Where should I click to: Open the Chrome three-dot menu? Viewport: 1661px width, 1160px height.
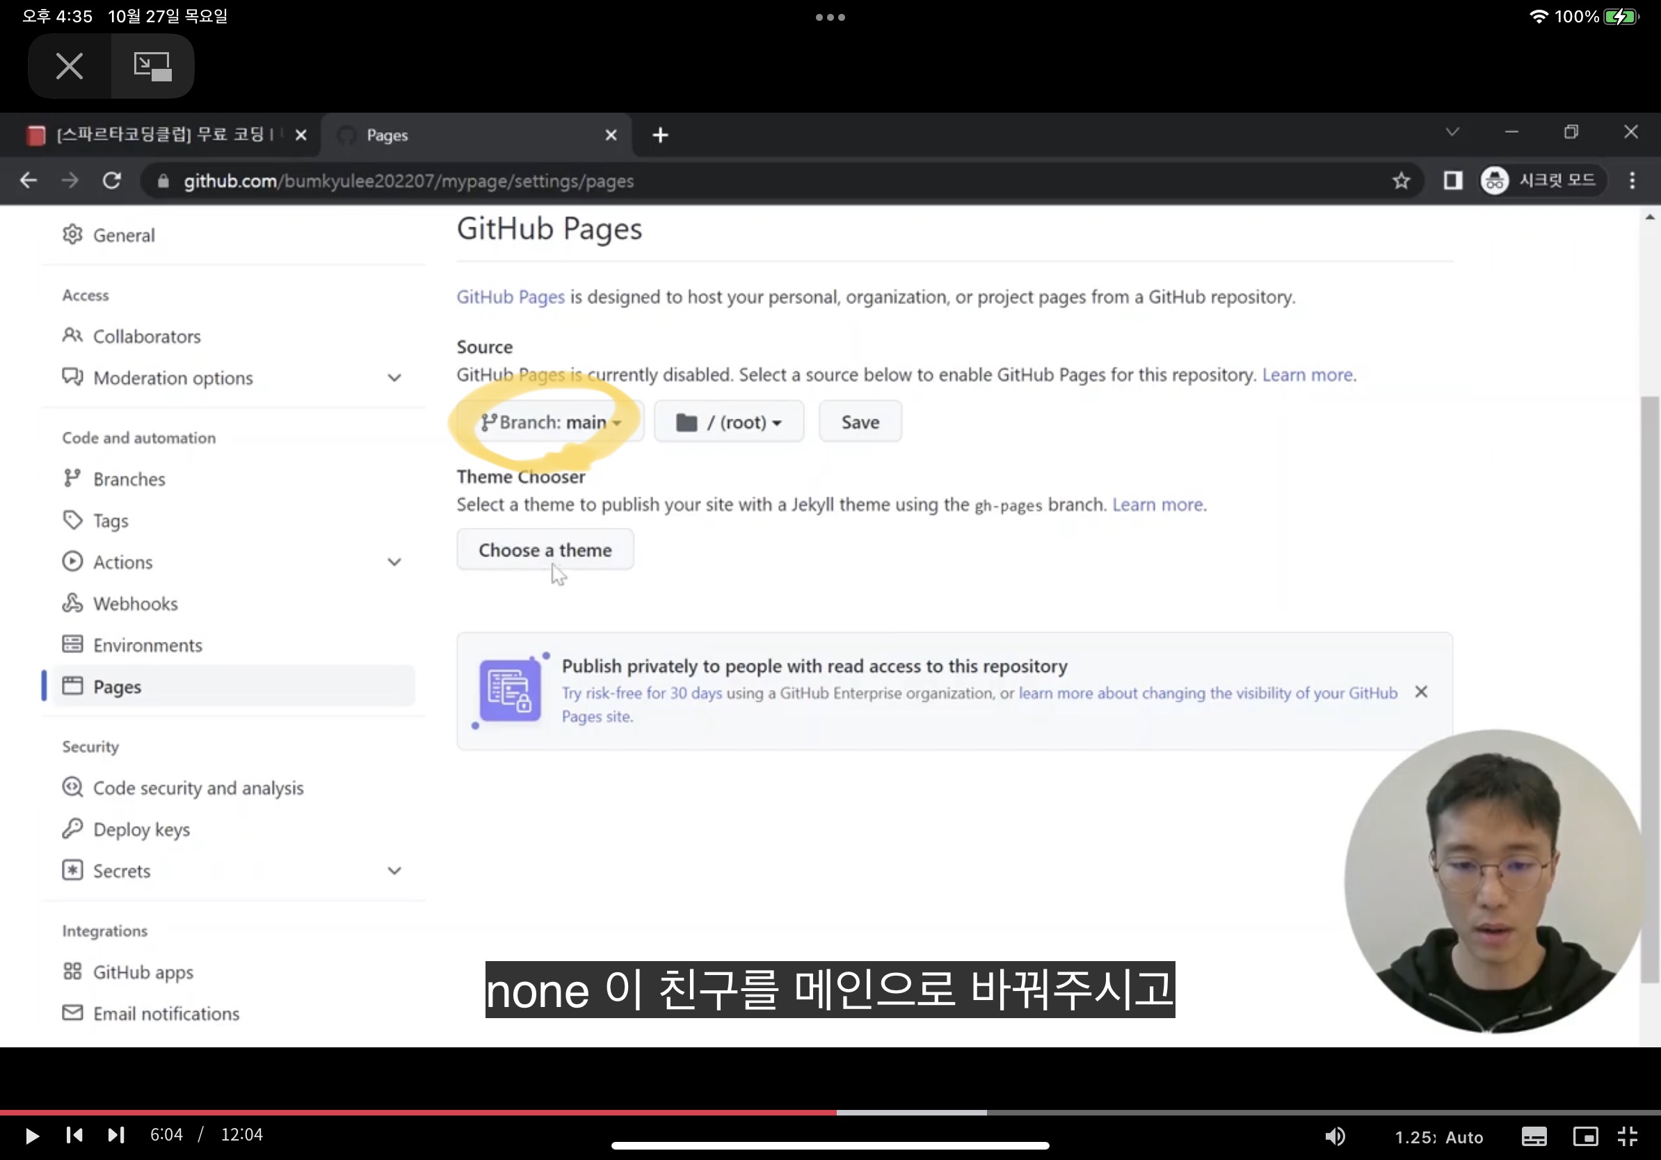pyautogui.click(x=1632, y=181)
